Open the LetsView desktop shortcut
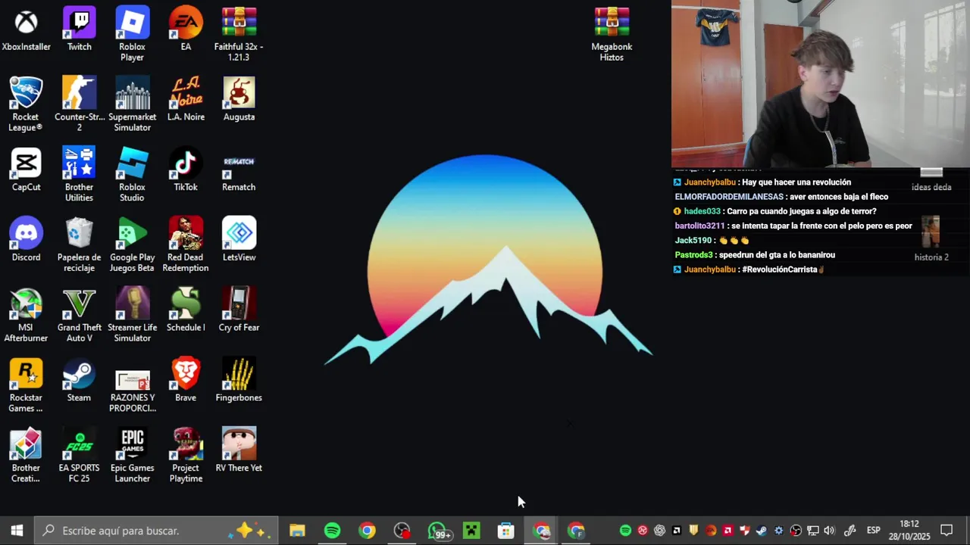Image resolution: width=970 pixels, height=545 pixels. [239, 240]
